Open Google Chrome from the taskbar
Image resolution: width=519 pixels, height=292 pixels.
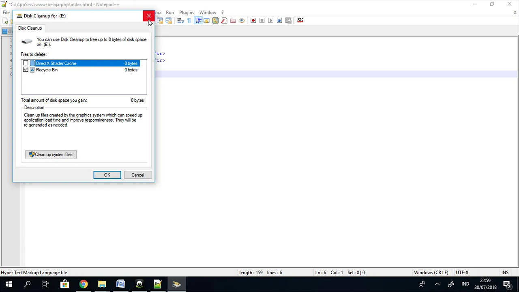[83, 284]
